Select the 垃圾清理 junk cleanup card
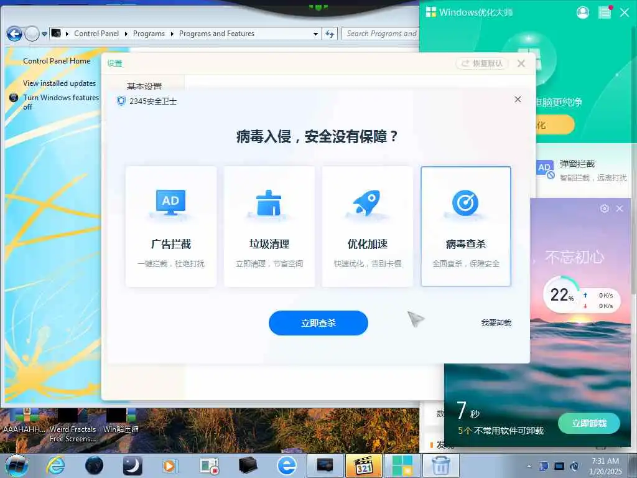637x478 pixels. [x=269, y=227]
